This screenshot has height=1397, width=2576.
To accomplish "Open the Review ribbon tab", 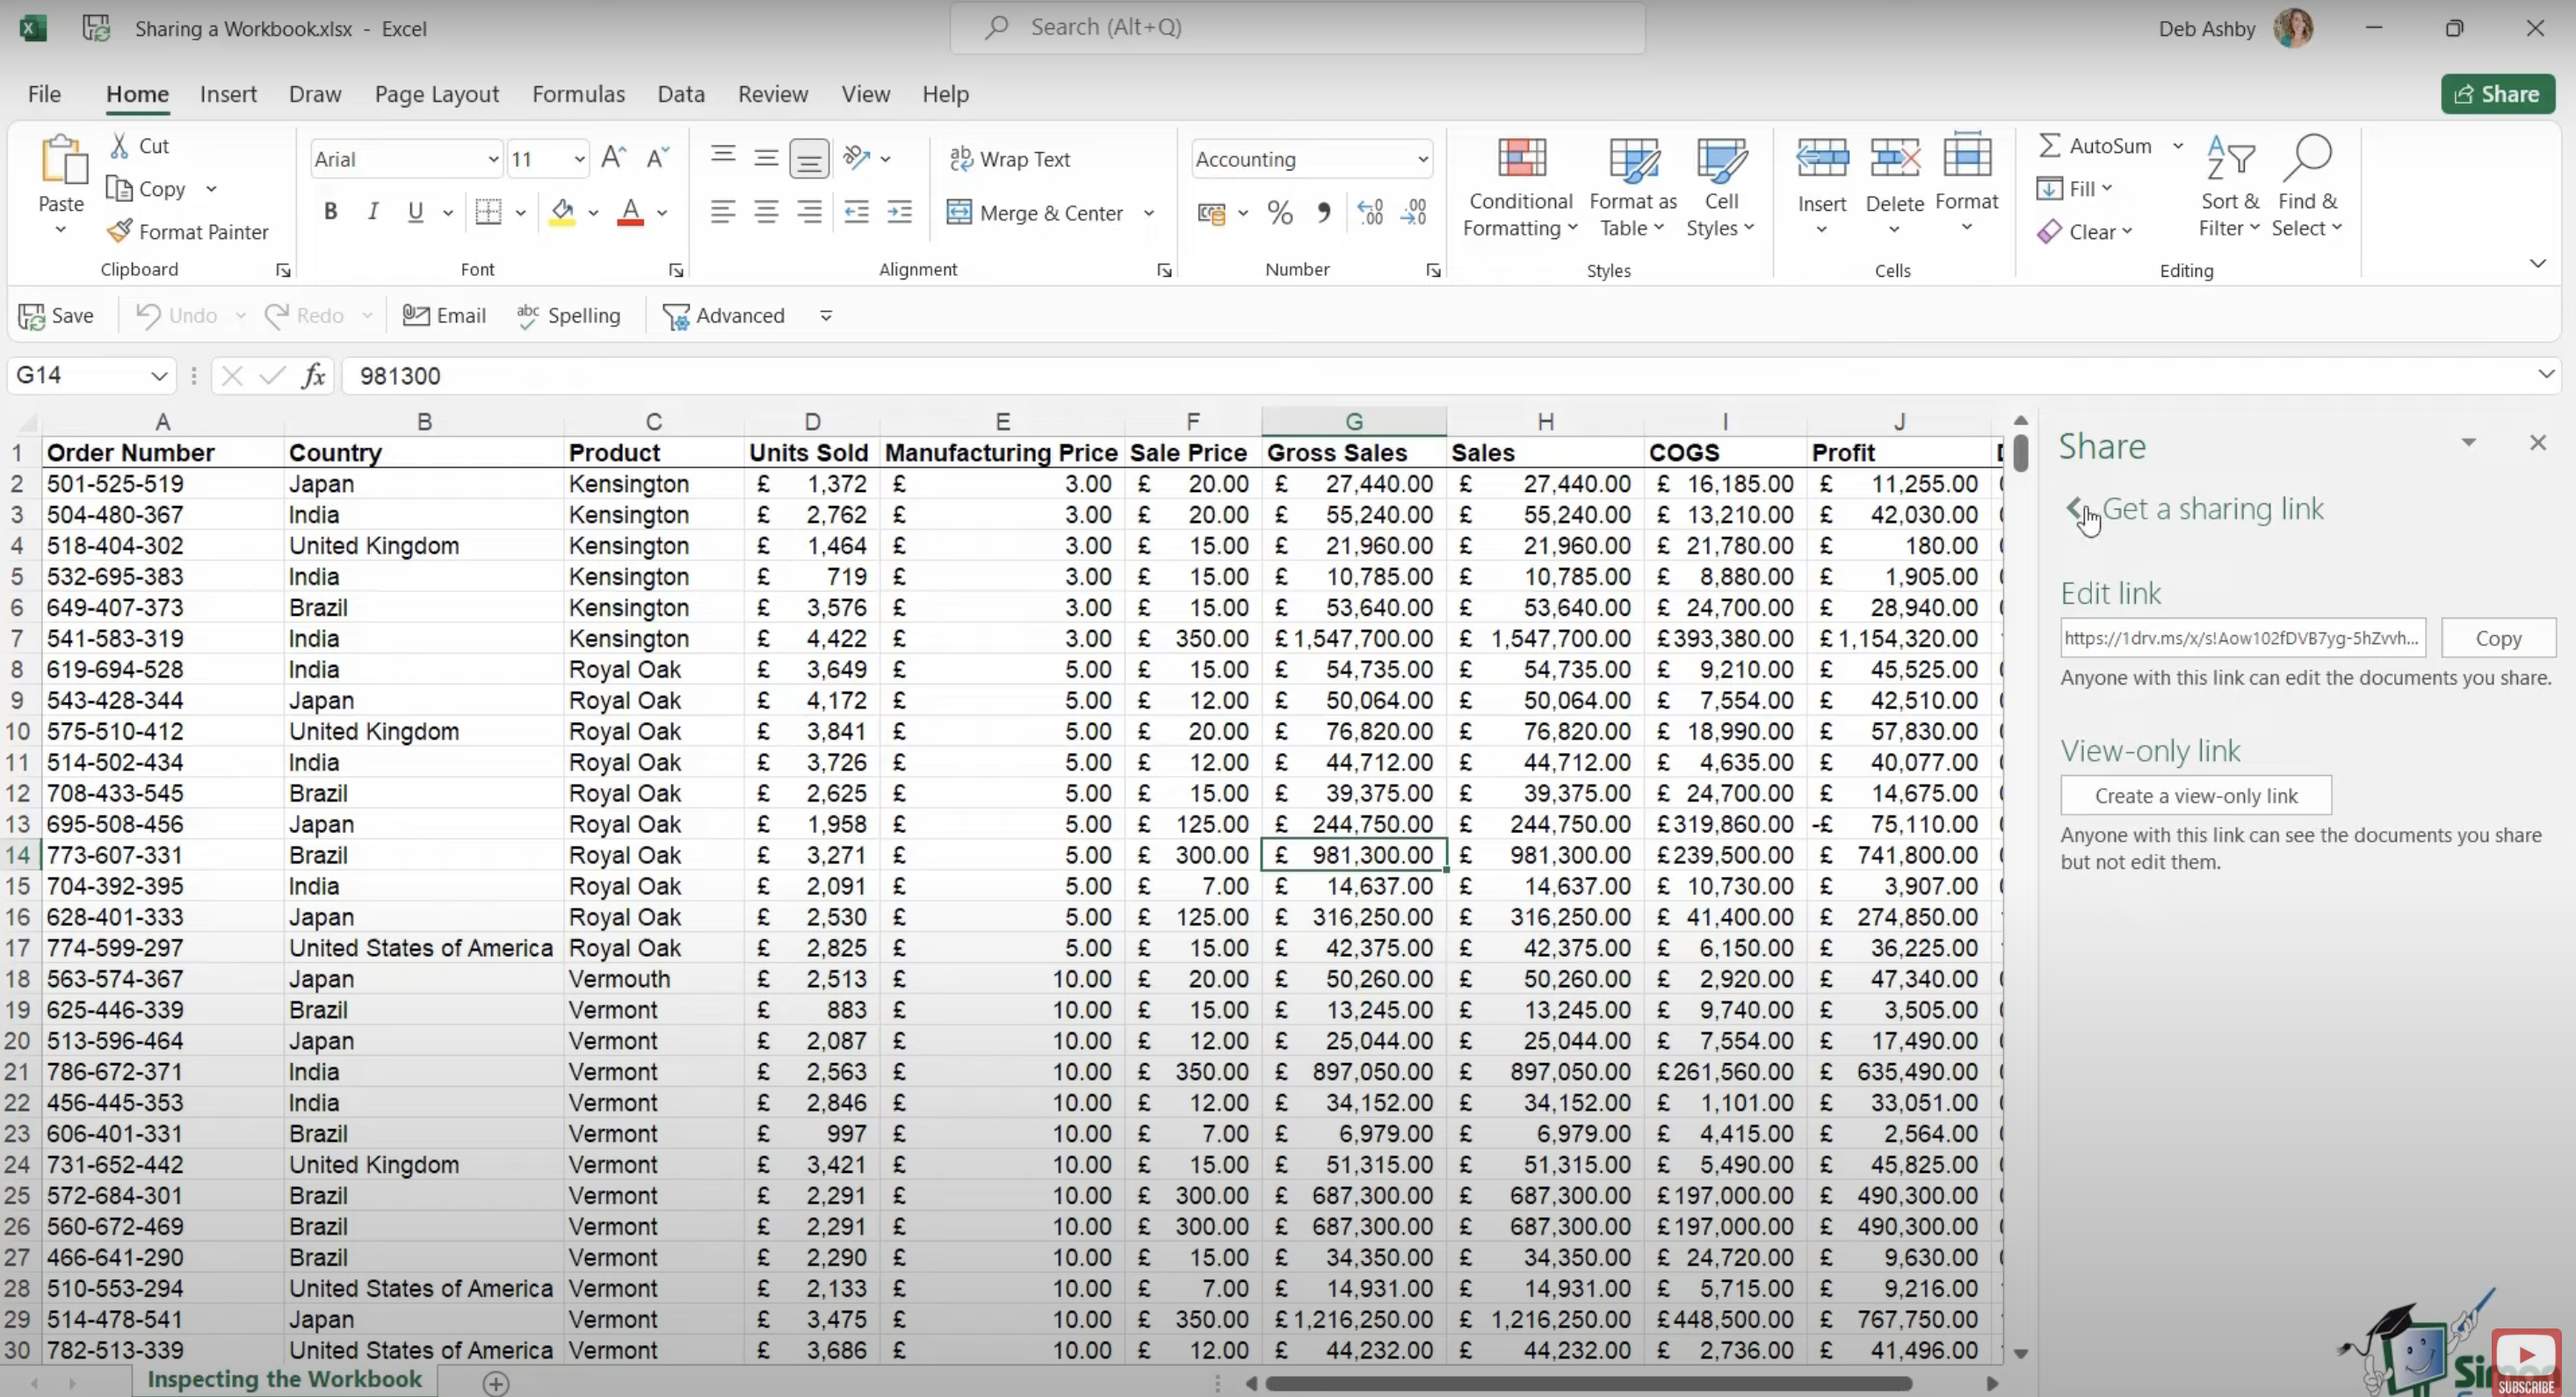I will click(772, 94).
